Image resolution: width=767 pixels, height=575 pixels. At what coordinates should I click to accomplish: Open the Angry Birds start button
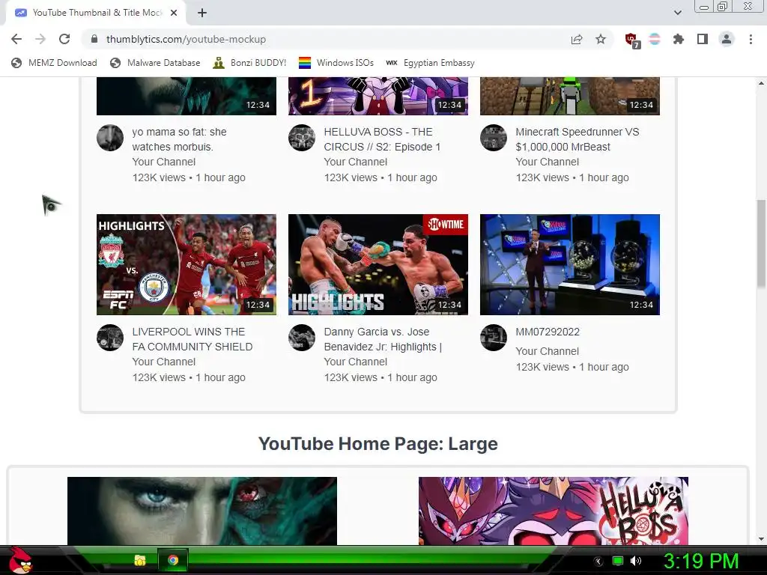tap(20, 560)
